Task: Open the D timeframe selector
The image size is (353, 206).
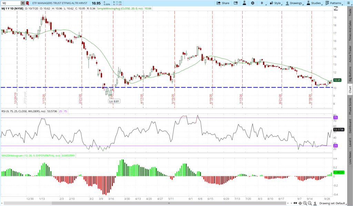Action: pos(262,3)
